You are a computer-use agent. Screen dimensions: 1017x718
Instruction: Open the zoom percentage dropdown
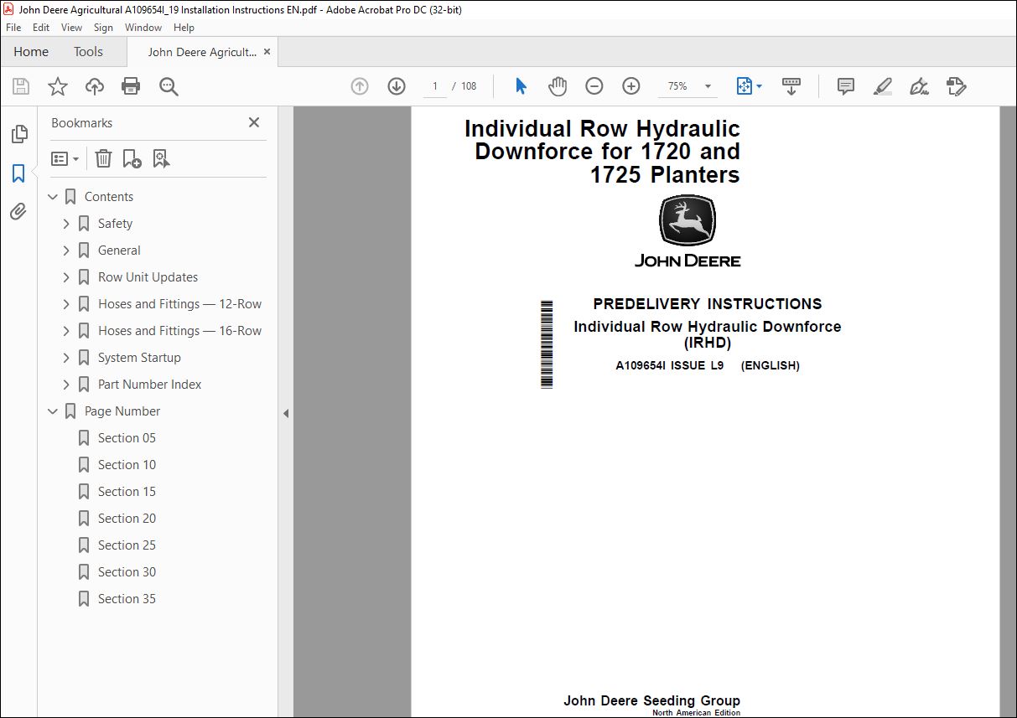point(708,86)
